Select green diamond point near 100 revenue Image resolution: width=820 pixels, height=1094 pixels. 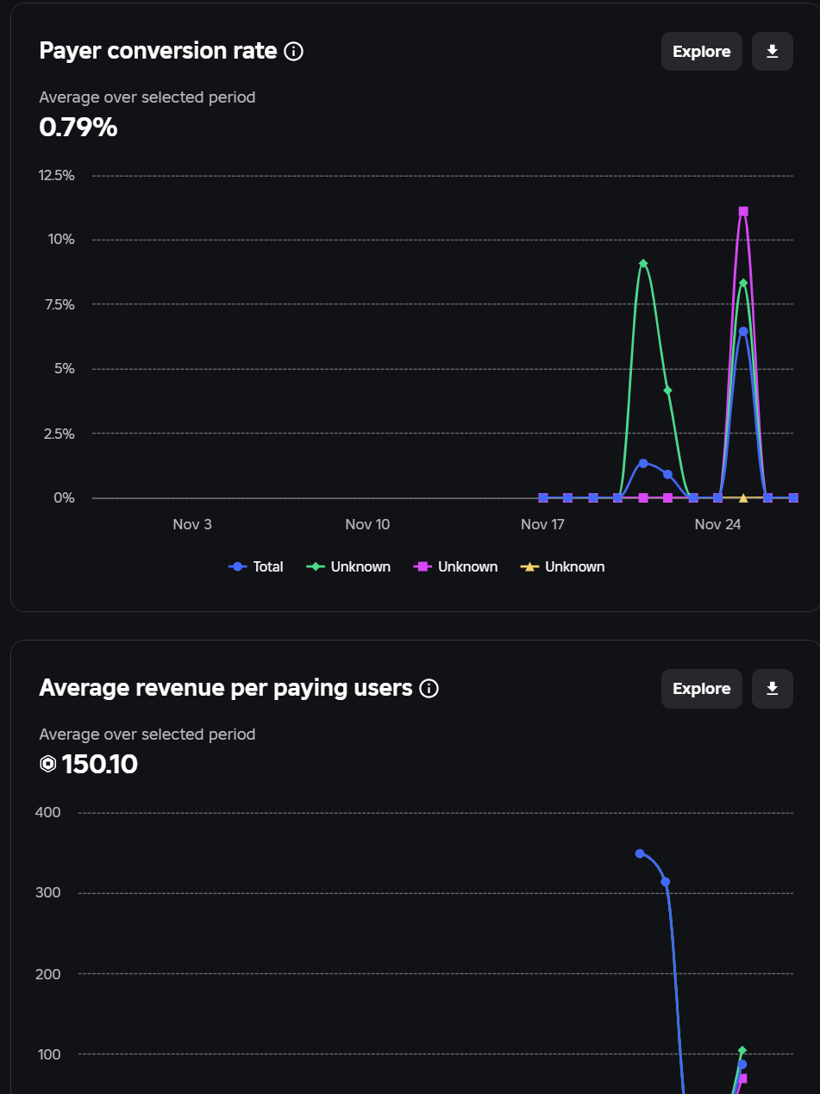[742, 1050]
